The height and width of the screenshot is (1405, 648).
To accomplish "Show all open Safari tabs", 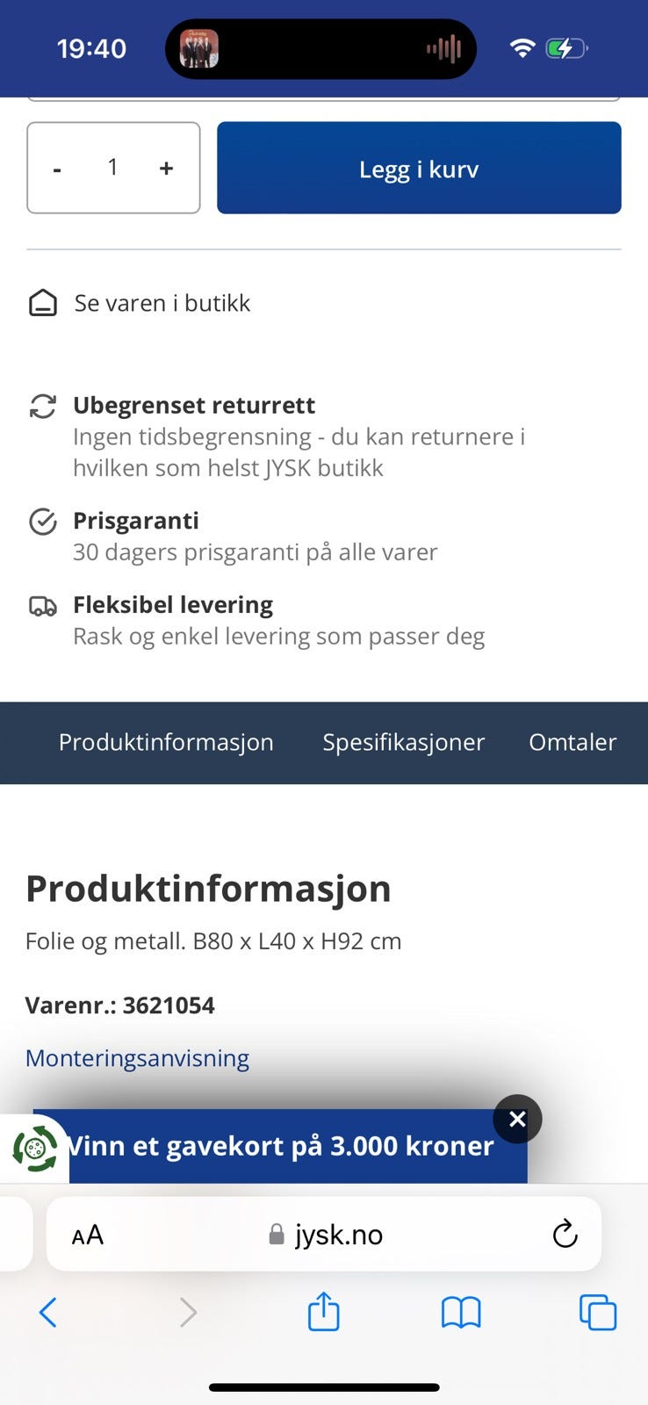I will (598, 1313).
